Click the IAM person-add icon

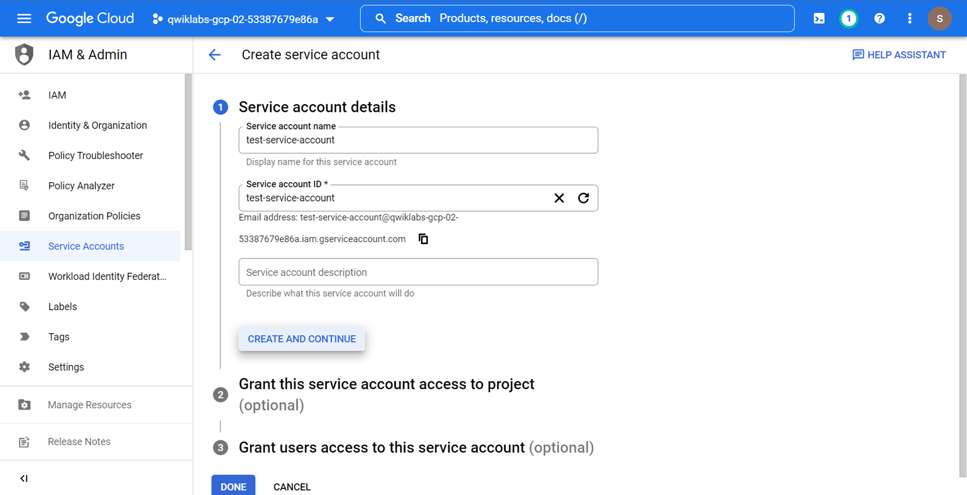(24, 95)
